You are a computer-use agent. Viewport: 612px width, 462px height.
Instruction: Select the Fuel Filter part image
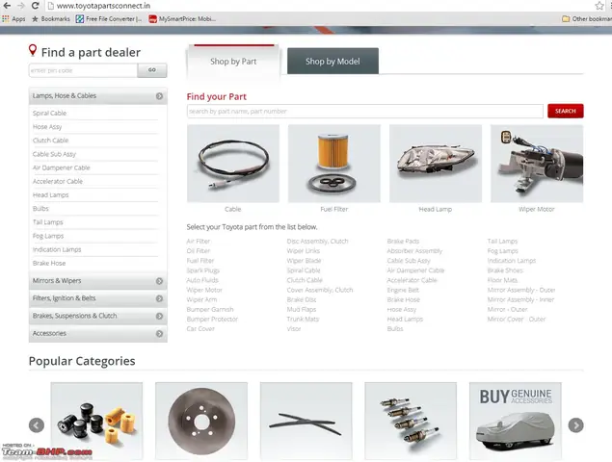(334, 164)
